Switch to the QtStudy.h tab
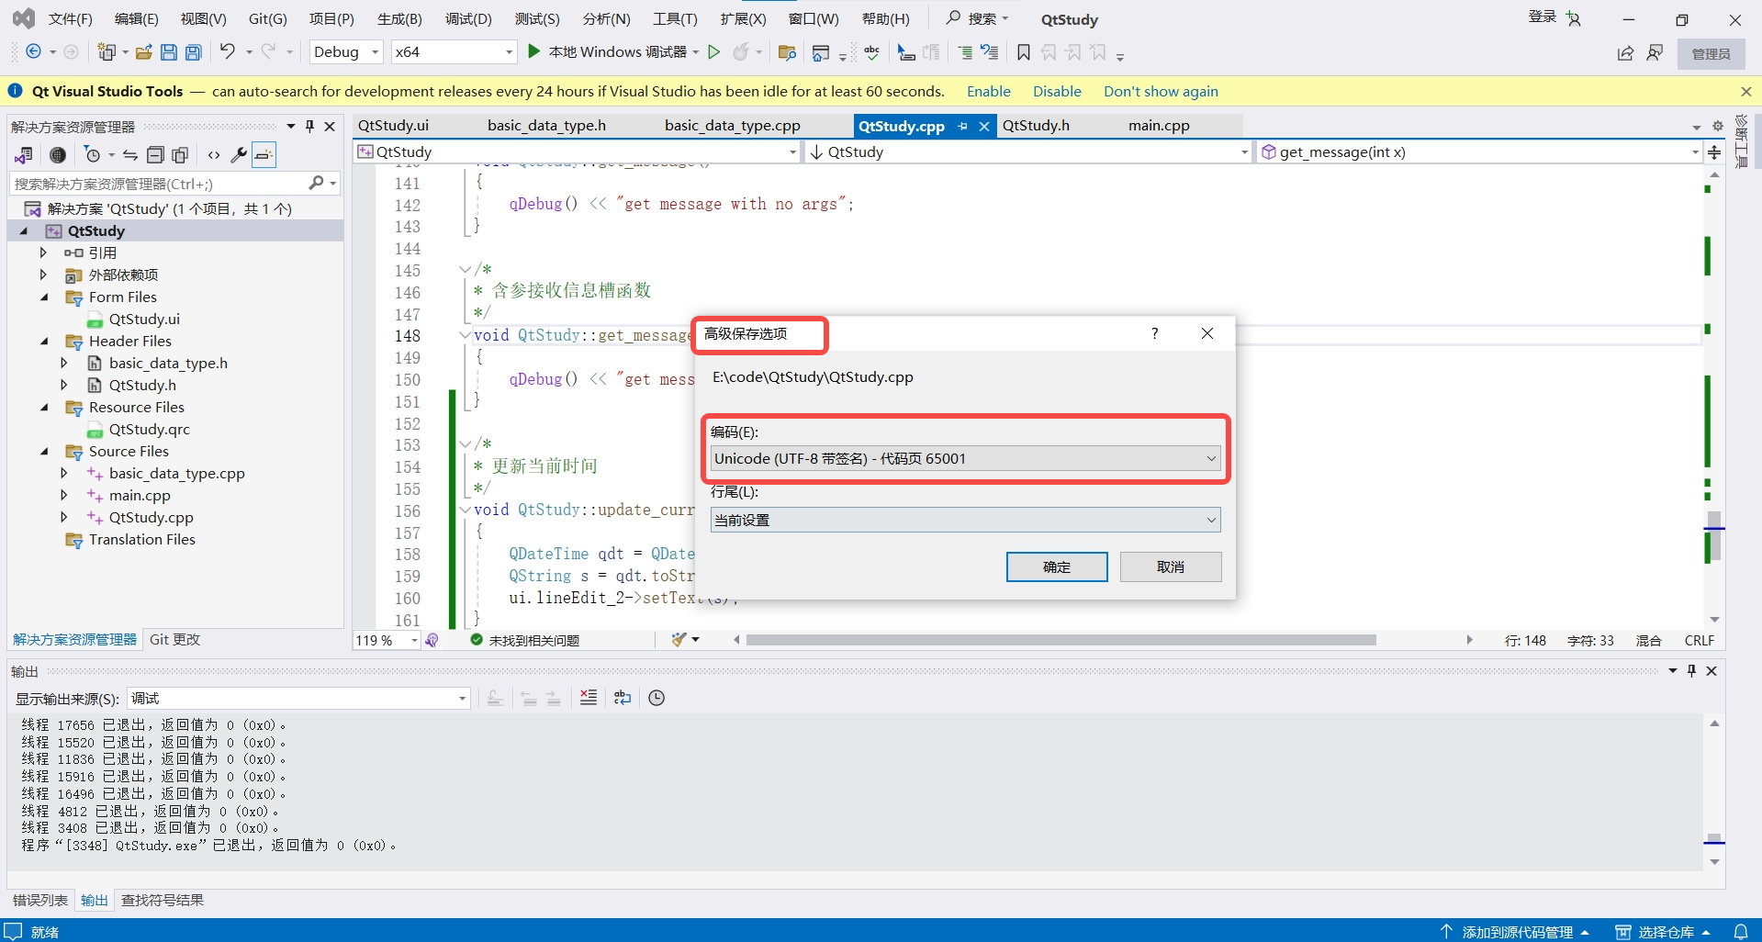The image size is (1762, 942). (x=1036, y=126)
